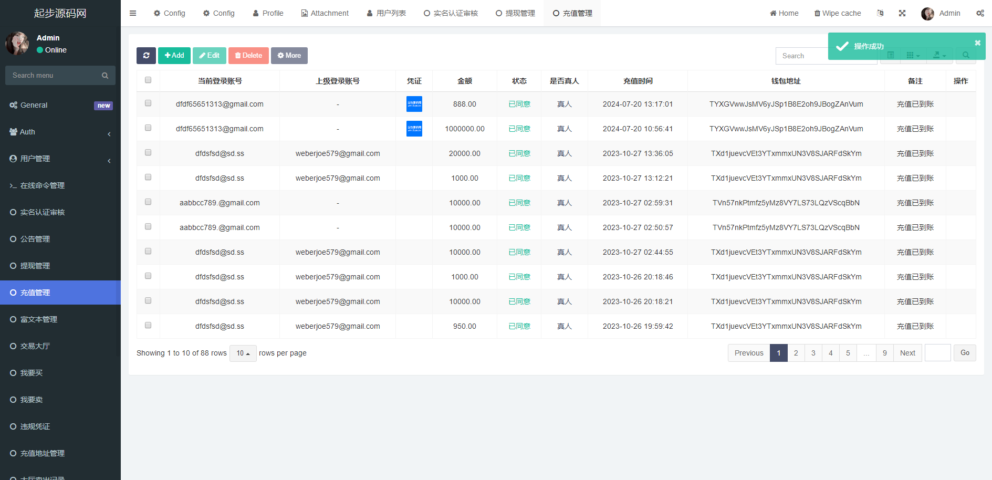The width and height of the screenshot is (992, 480).
Task: Click the Wipe cache trash option
Action: [838, 13]
